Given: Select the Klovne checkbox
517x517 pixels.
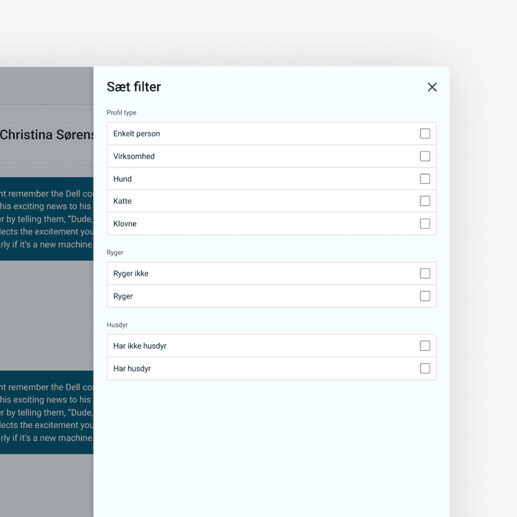Looking at the screenshot, I should (x=425, y=223).
